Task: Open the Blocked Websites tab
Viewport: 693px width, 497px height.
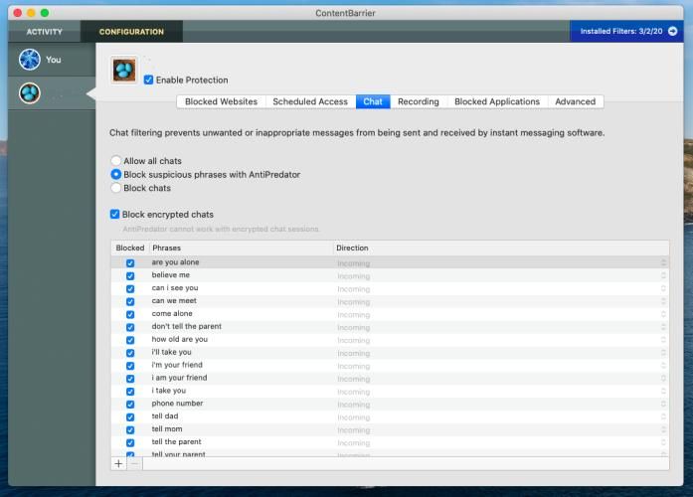Action: 221,101
